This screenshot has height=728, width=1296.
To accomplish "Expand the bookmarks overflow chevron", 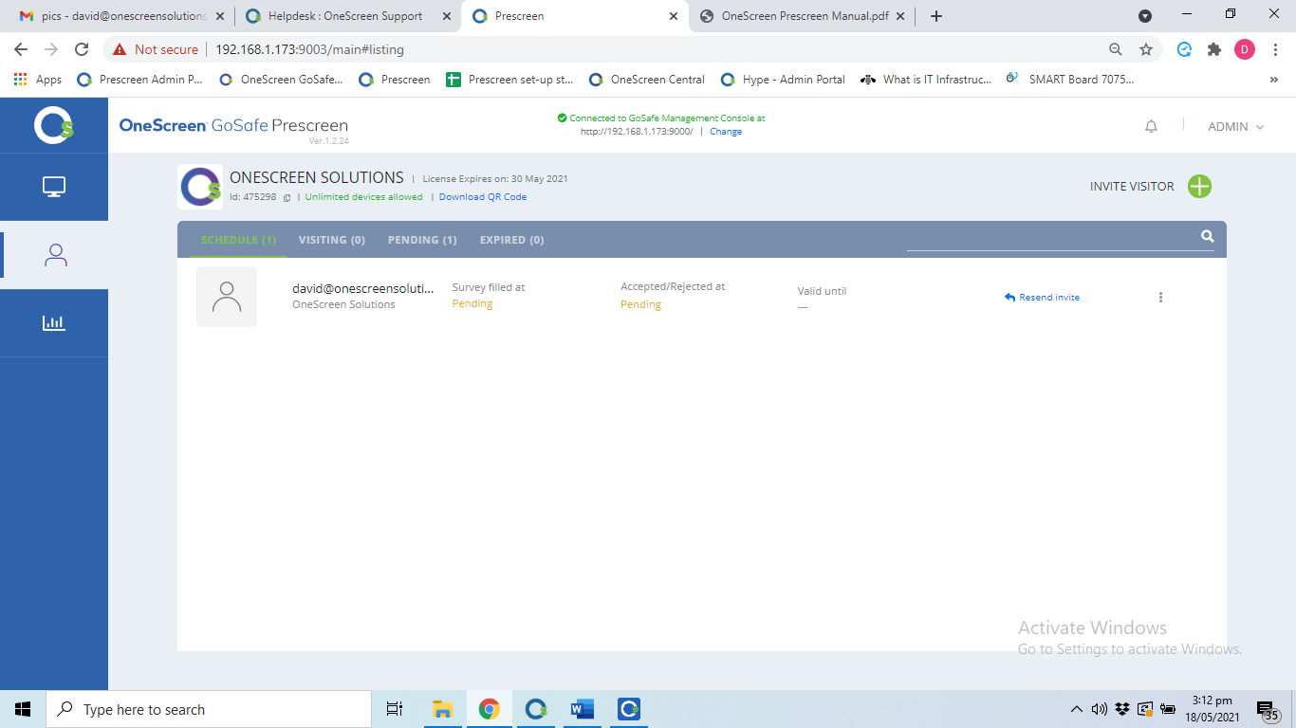I will [x=1273, y=80].
